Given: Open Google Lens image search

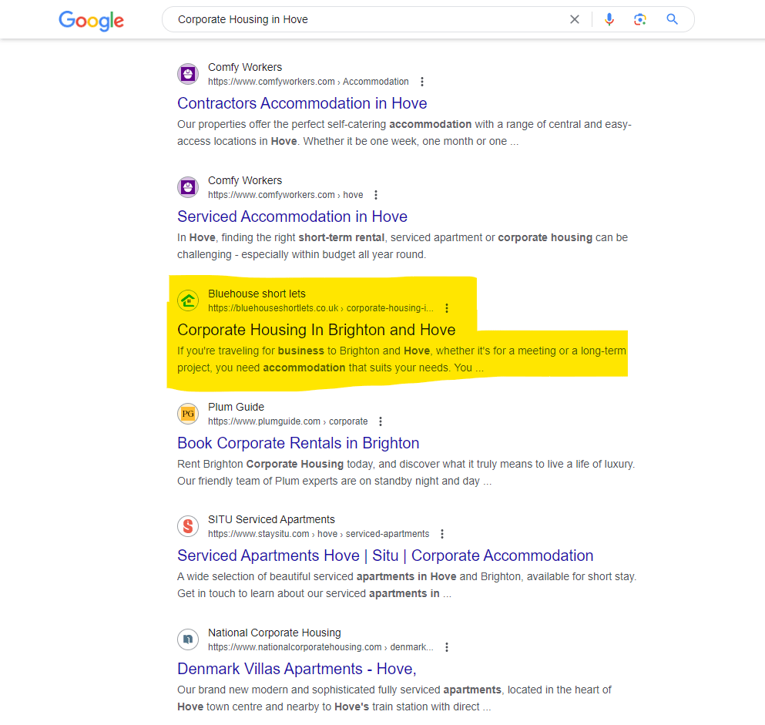Looking at the screenshot, I should (639, 20).
